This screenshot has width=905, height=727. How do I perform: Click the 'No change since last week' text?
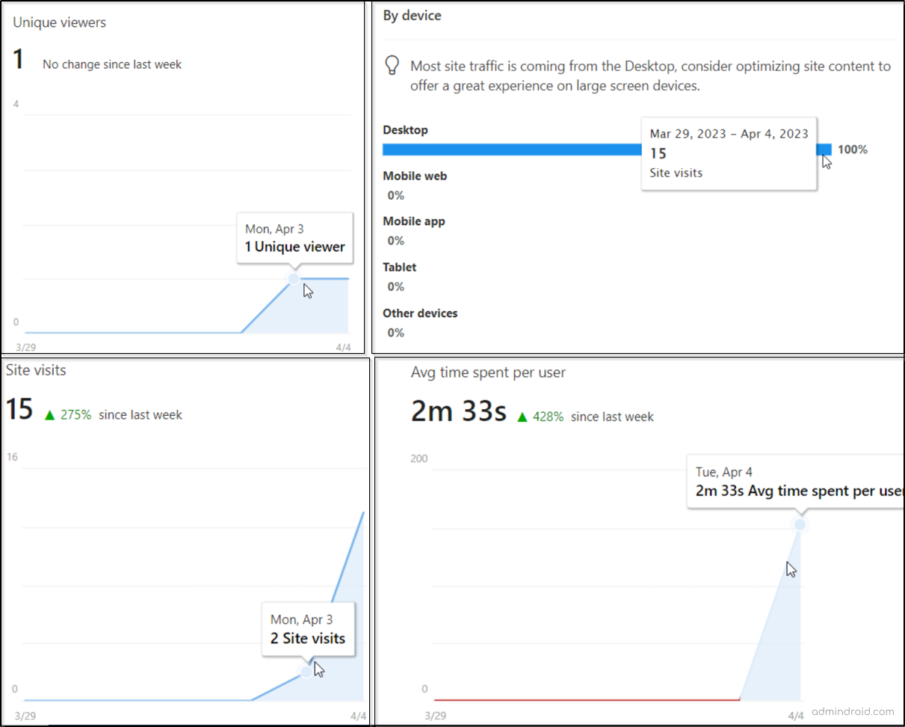click(111, 64)
